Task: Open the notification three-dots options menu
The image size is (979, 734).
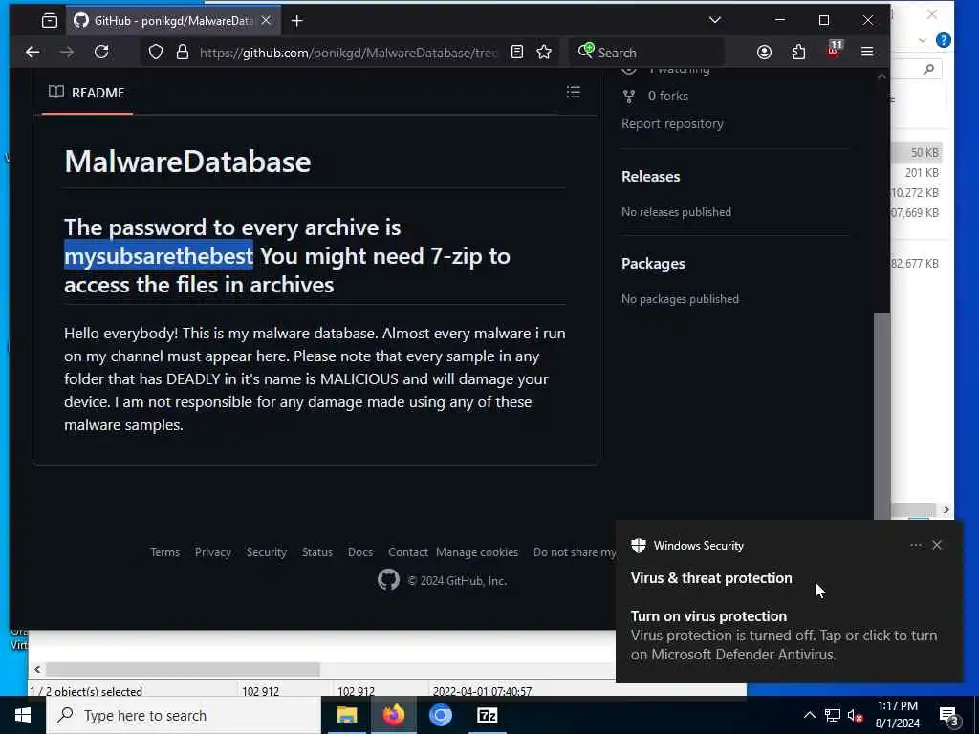Action: pyautogui.click(x=915, y=545)
